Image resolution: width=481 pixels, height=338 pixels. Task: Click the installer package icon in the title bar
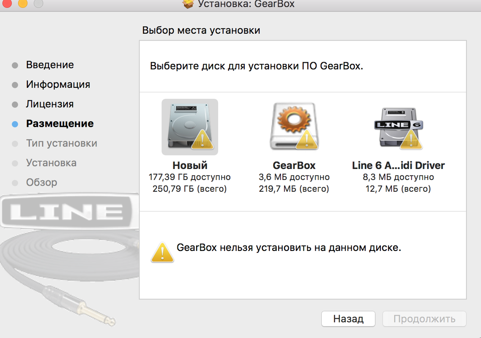[188, 4]
